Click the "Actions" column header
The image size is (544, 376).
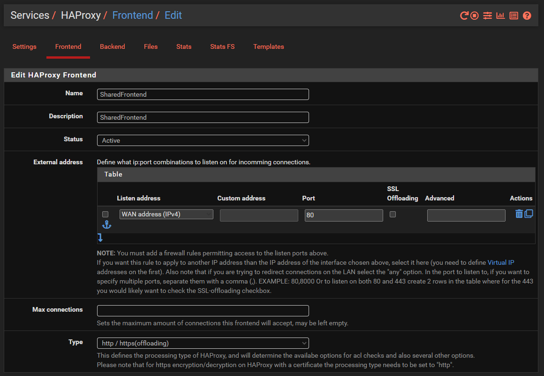521,198
